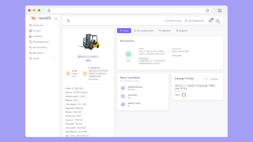The image size is (253, 142).
Task: Click the Forkliftler forklift icon
Action: pyautogui.click(x=30, y=36)
